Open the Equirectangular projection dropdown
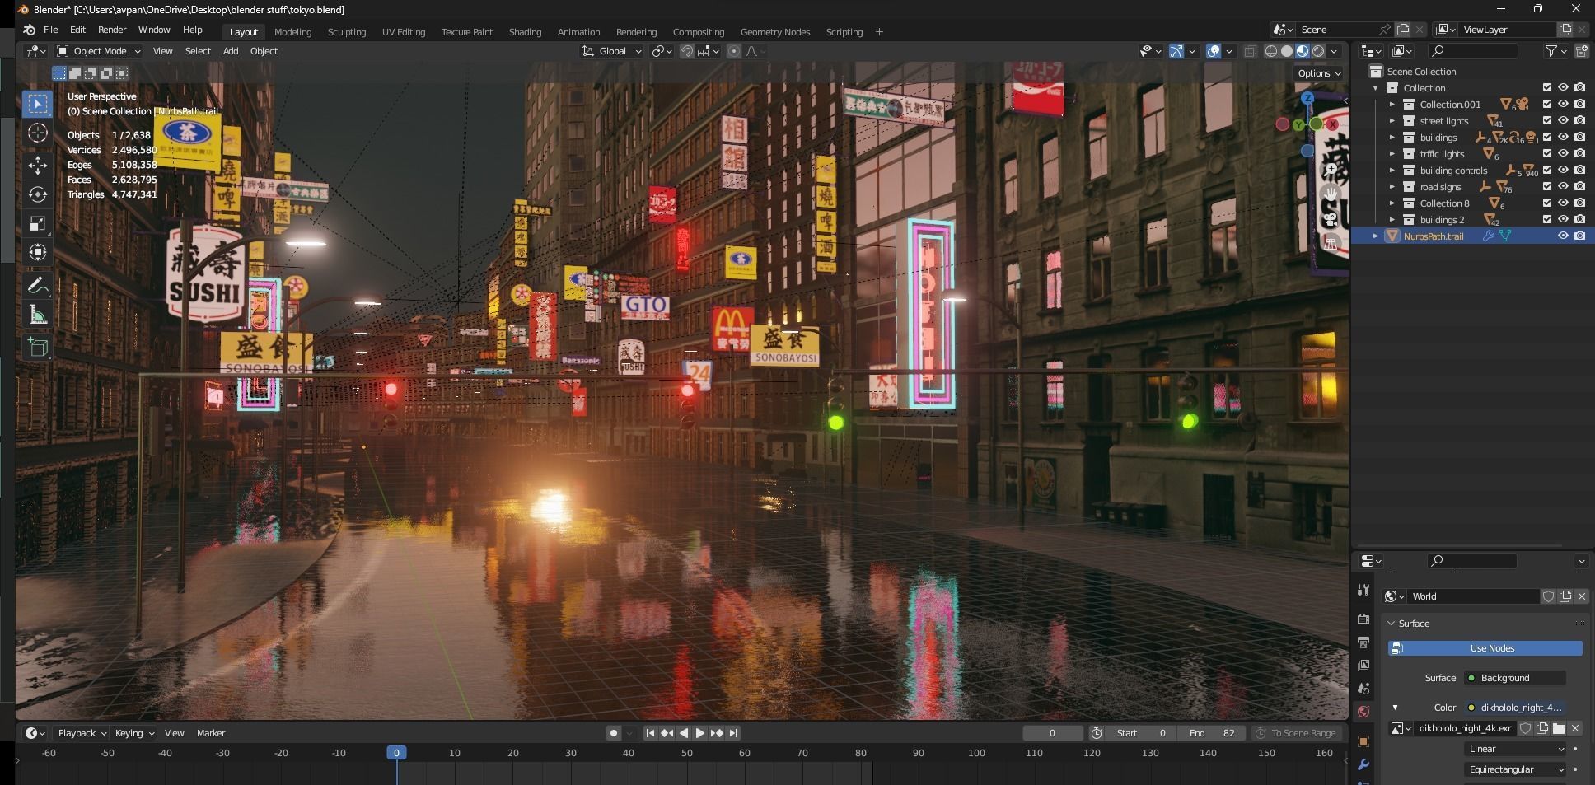 1515,769
